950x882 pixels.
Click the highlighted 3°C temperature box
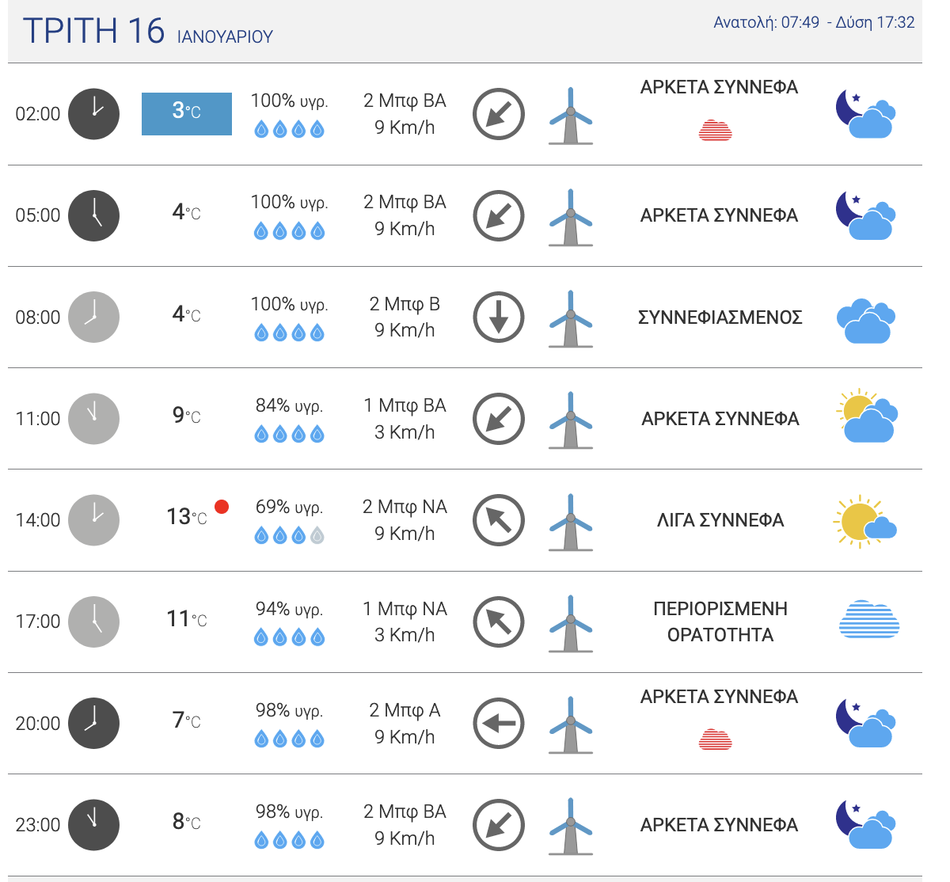[x=187, y=114]
